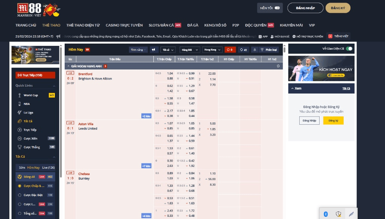
Task: Open the Tất cả filter dropdown
Action: tap(168, 50)
